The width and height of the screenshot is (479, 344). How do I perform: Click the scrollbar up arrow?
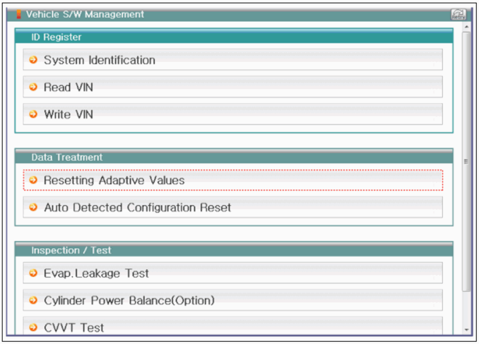[466, 27]
